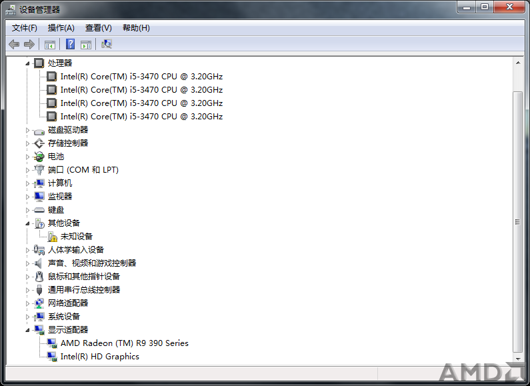Collapse the 显示适配器 node
This screenshot has height=386, width=530.
pos(27,330)
